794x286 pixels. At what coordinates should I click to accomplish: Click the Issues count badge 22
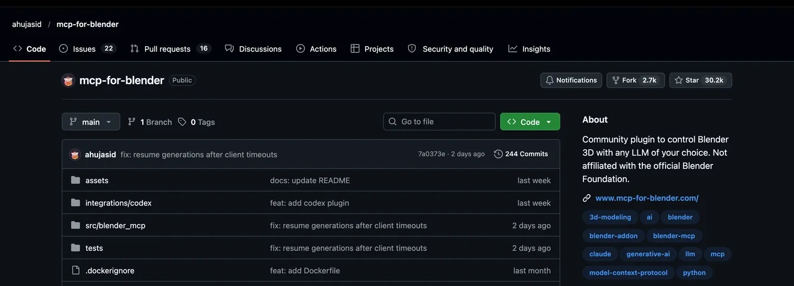(109, 48)
